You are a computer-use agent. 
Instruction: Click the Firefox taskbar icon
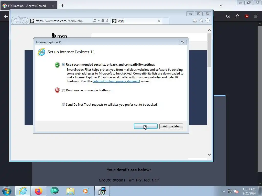pos(39,191)
